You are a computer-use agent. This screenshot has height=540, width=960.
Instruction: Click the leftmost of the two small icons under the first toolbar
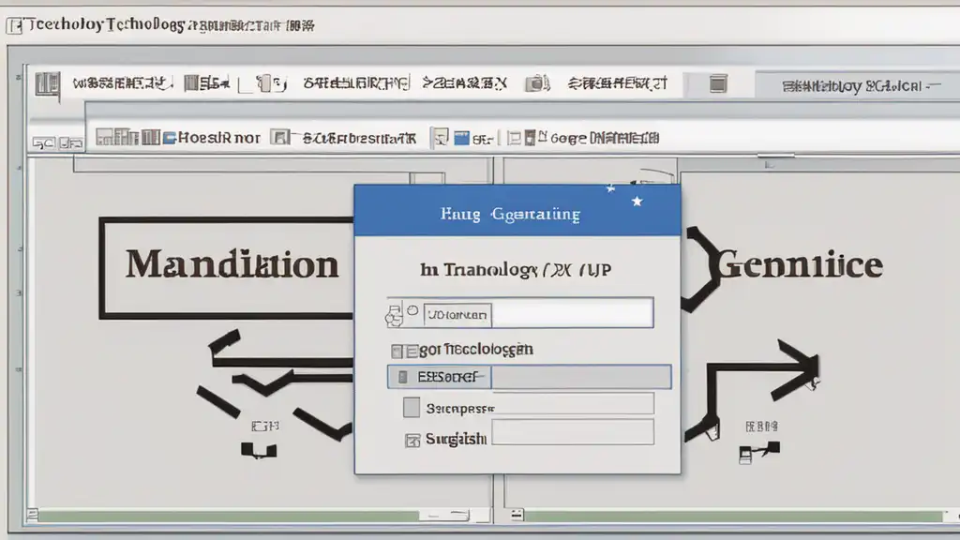click(x=43, y=143)
